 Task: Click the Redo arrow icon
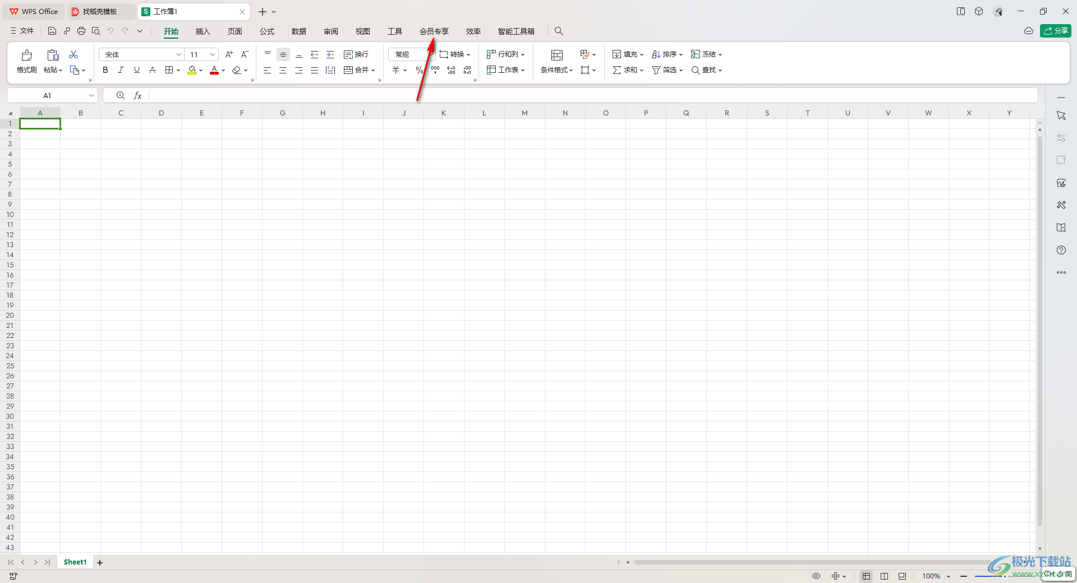point(125,31)
